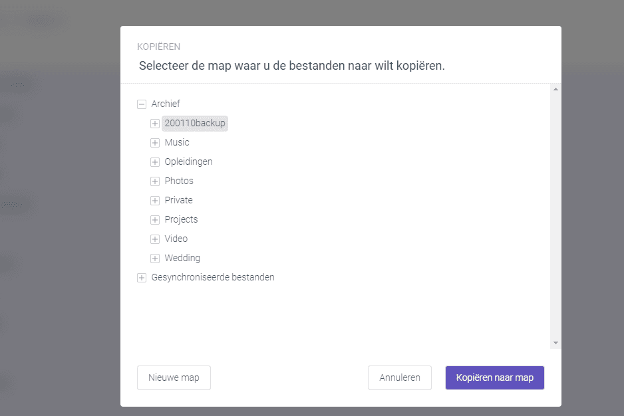Screen dimensions: 624x416
Task: Expand the Projects folder
Action: [x=154, y=219]
